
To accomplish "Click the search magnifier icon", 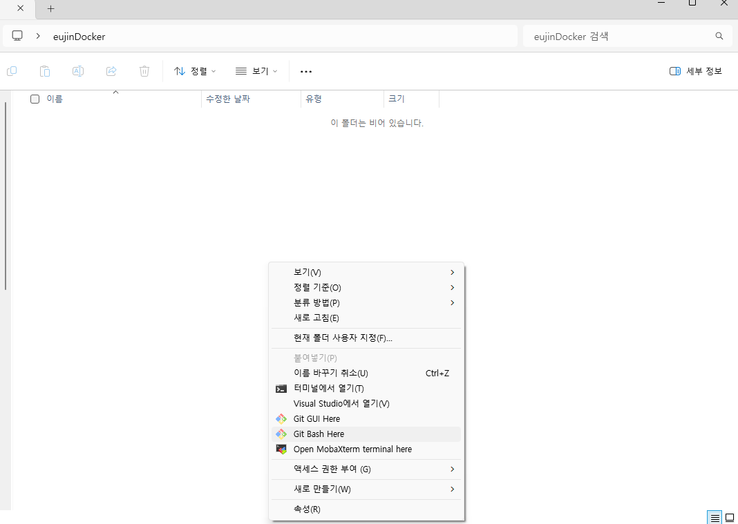I will 719,35.
